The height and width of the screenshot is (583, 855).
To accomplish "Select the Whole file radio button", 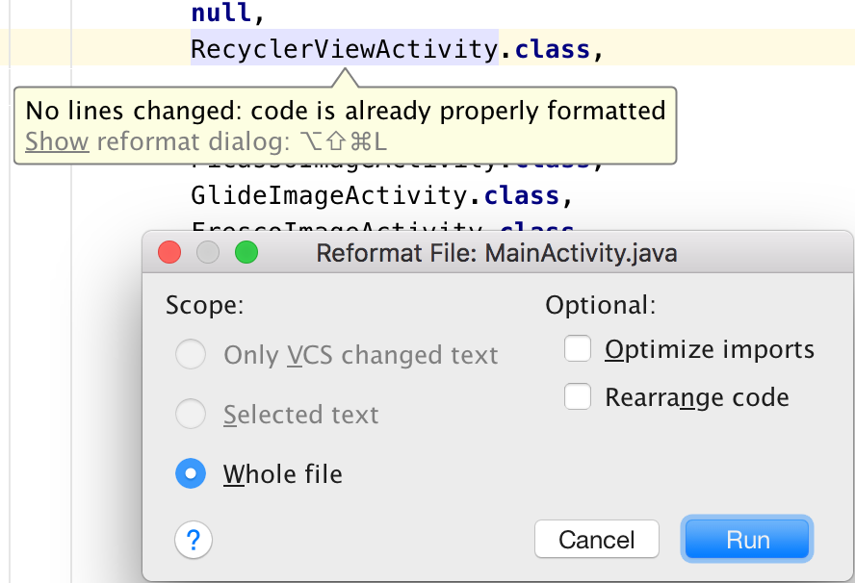I will (x=191, y=473).
